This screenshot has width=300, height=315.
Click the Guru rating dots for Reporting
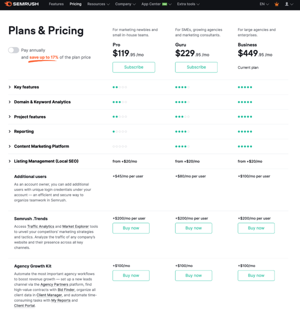point(182,131)
